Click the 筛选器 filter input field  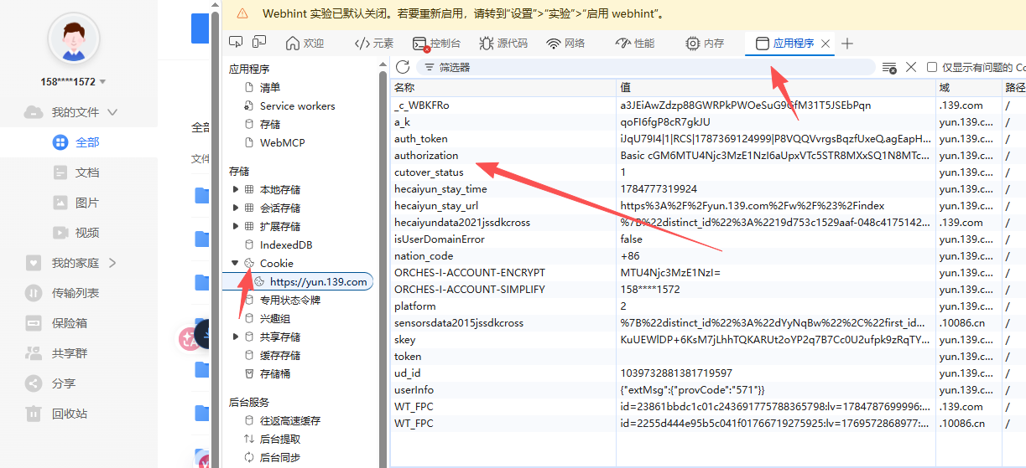point(646,67)
